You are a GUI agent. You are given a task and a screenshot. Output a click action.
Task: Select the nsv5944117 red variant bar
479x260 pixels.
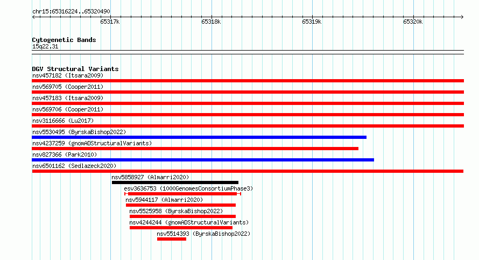click(x=181, y=205)
